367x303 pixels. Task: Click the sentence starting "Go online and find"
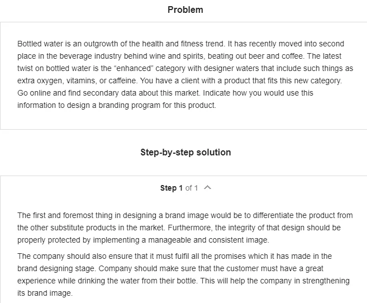tap(109, 93)
